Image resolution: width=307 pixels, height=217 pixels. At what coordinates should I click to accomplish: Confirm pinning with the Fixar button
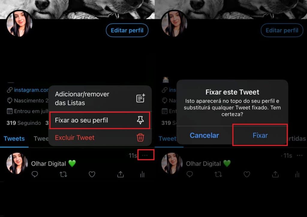click(x=260, y=135)
